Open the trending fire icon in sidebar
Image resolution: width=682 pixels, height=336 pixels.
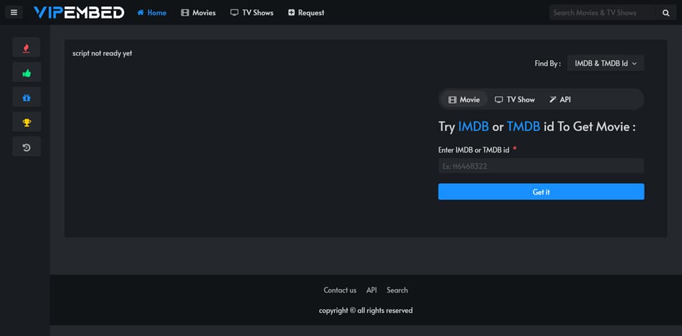coord(27,48)
